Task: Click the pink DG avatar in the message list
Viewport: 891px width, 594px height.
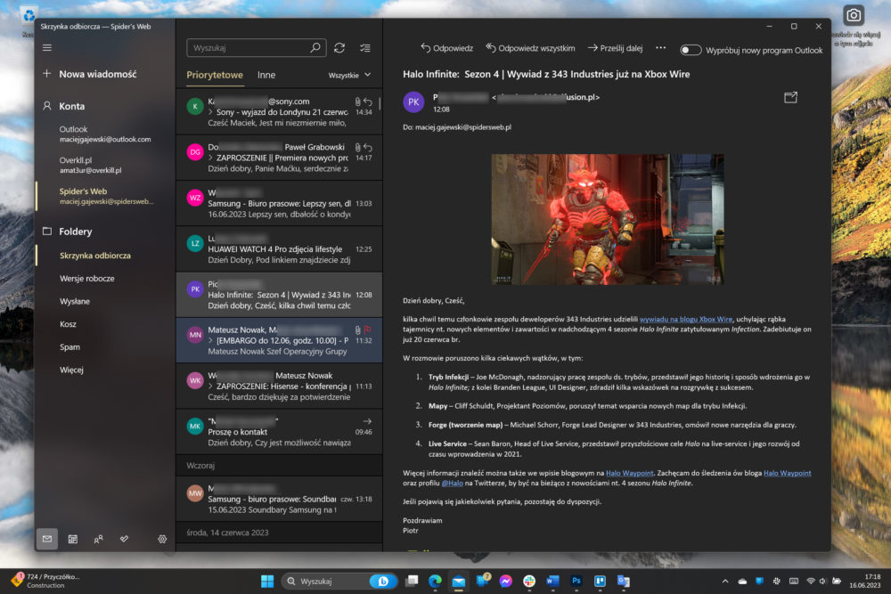Action: (x=195, y=151)
